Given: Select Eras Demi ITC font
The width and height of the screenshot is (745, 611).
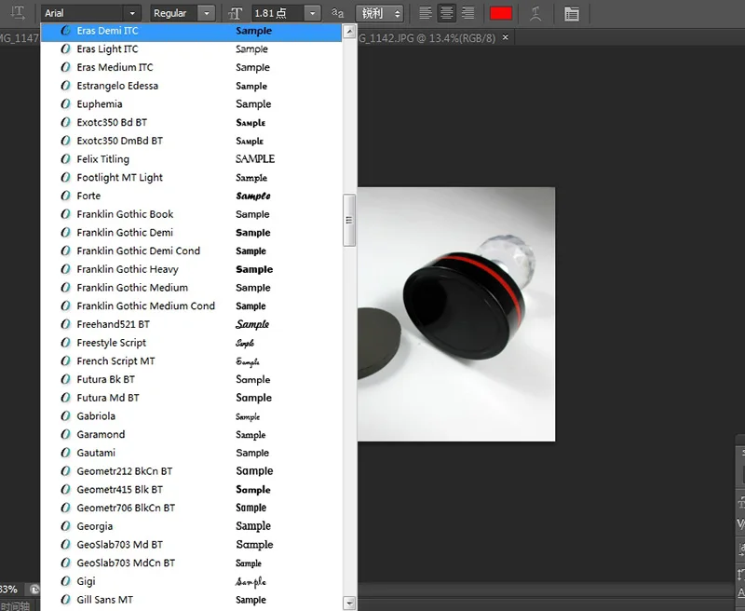Looking at the screenshot, I should coord(191,31).
